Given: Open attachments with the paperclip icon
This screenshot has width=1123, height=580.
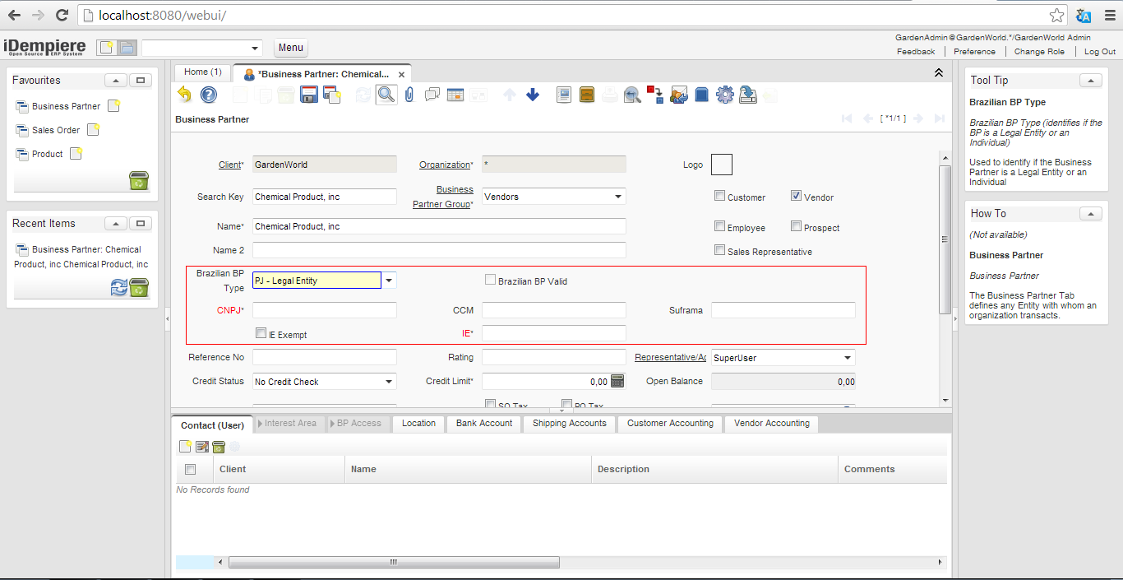Looking at the screenshot, I should [x=409, y=95].
